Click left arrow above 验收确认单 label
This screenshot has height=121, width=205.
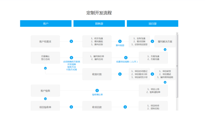click(x=97, y=91)
